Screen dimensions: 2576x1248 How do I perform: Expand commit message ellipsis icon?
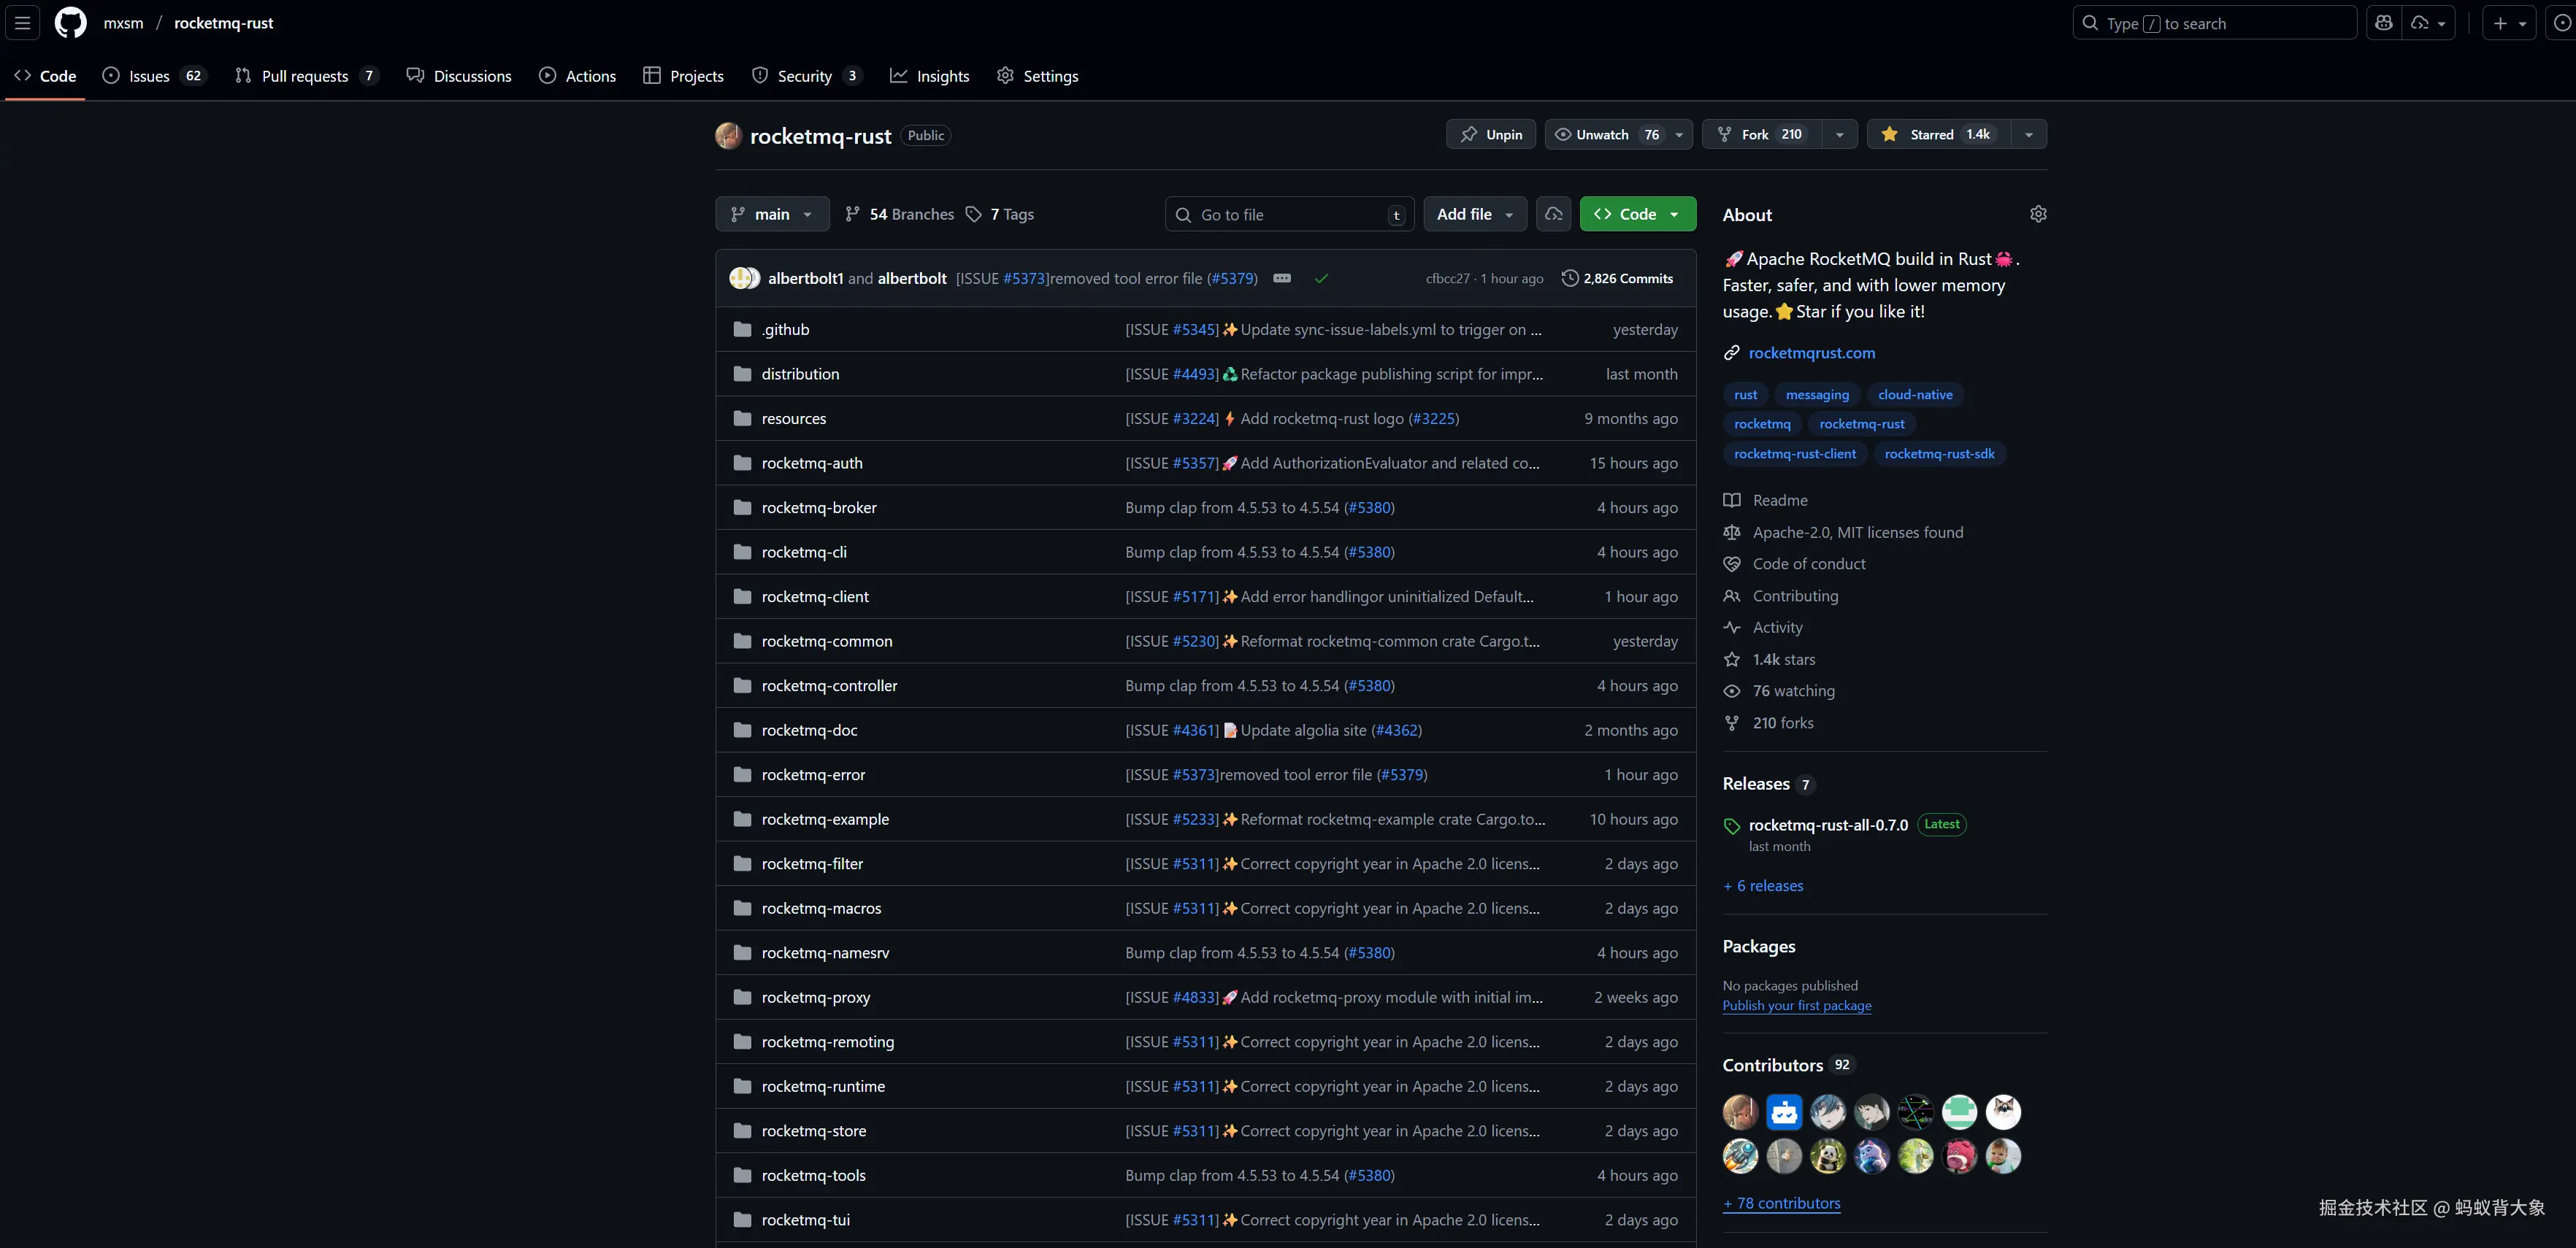[1281, 279]
